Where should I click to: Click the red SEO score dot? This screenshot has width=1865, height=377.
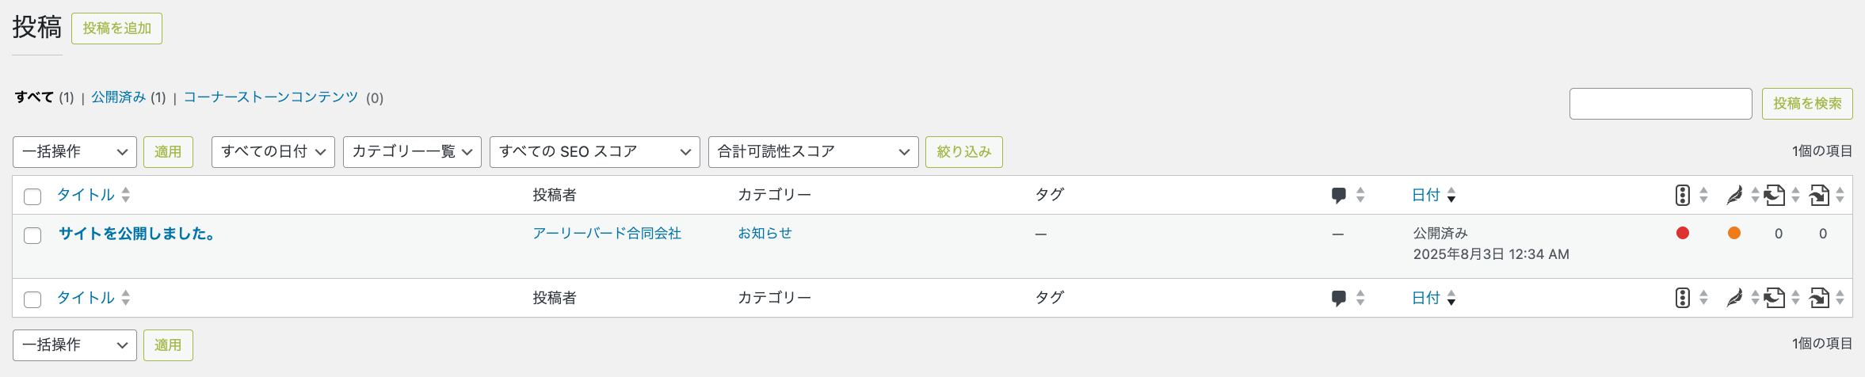pyautogui.click(x=1683, y=233)
